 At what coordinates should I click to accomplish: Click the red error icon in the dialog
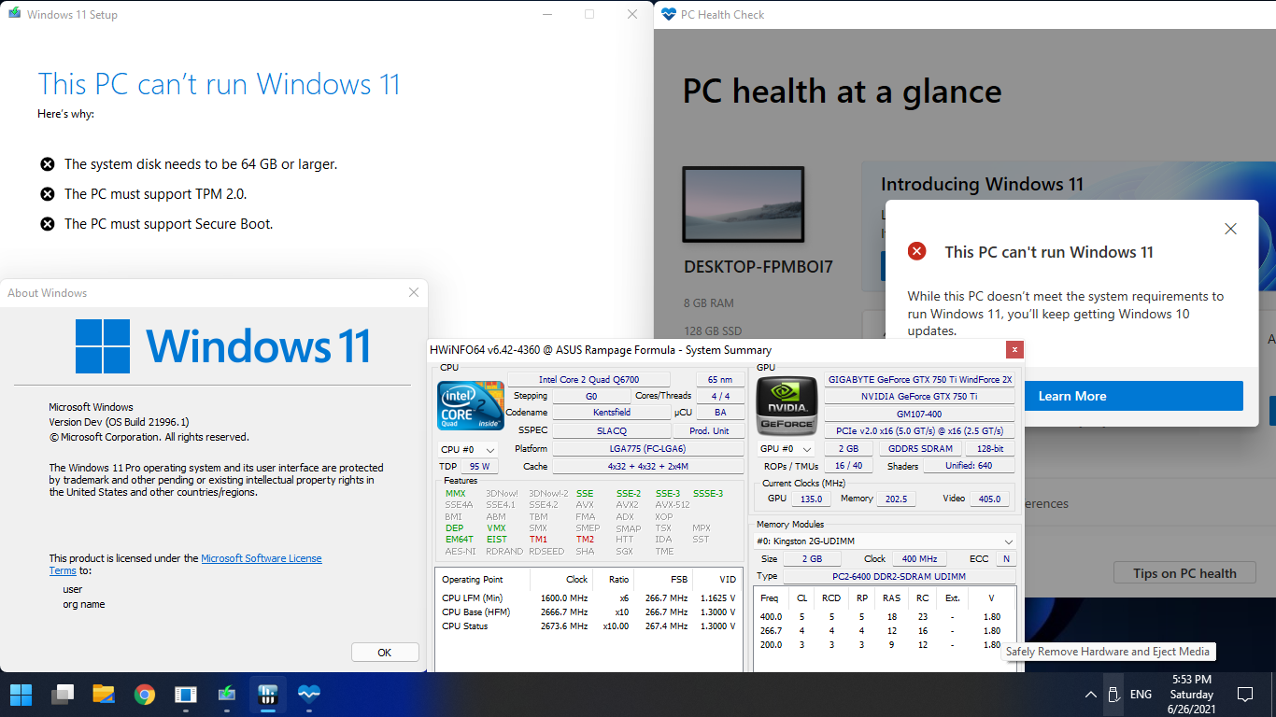(x=917, y=251)
